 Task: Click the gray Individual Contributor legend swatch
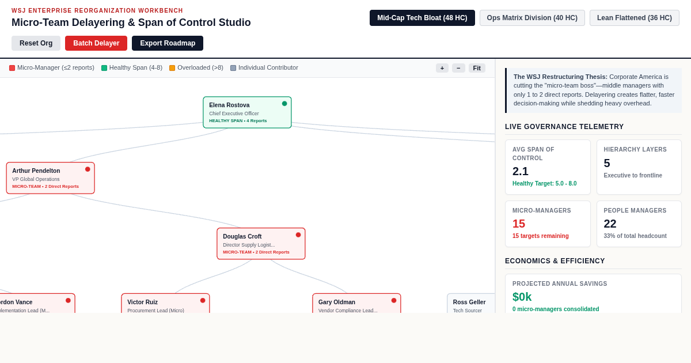pos(233,68)
